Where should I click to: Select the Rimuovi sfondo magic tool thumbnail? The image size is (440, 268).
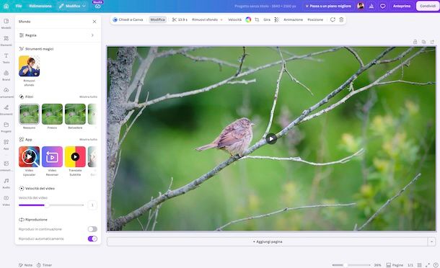point(29,66)
